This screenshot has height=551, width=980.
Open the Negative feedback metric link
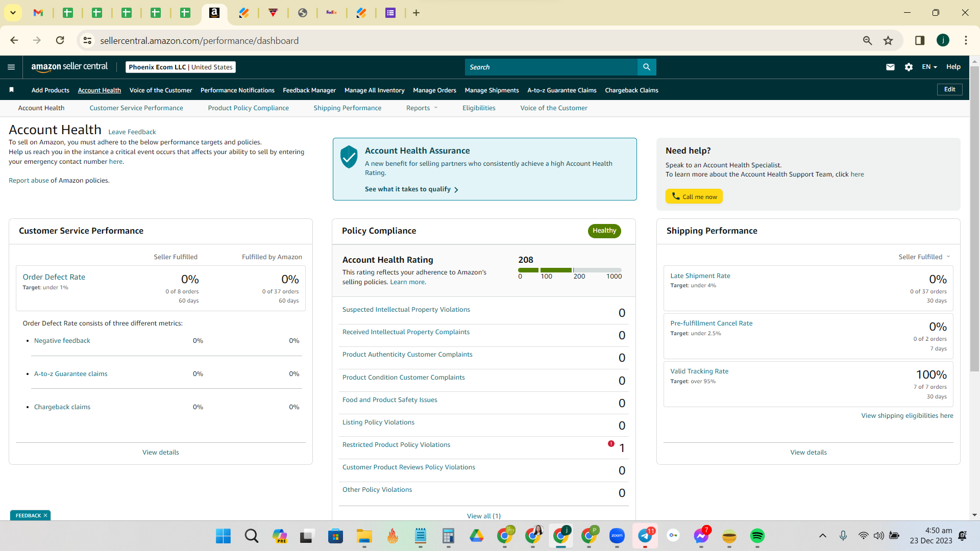point(62,340)
